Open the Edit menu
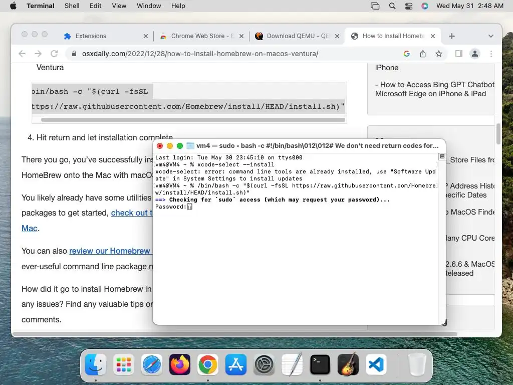 pos(96,6)
